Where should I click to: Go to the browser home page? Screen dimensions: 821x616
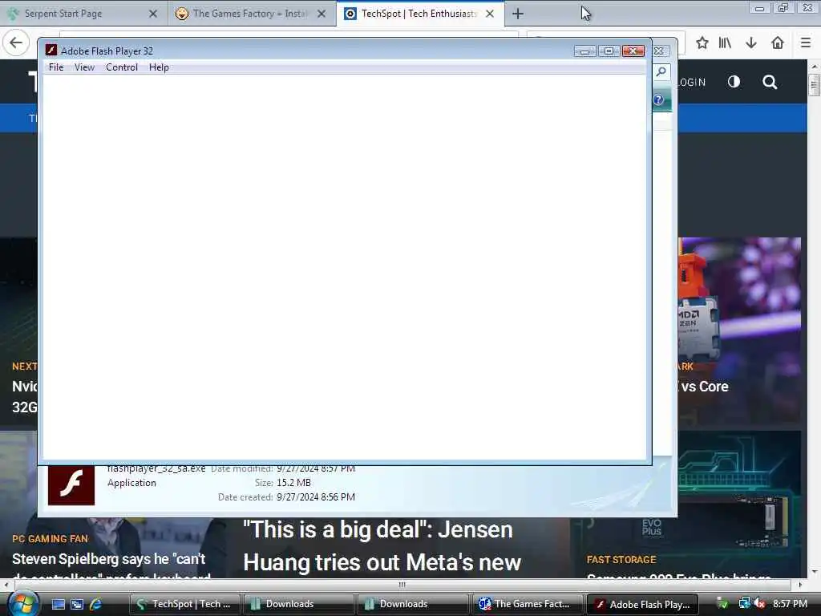click(x=778, y=43)
